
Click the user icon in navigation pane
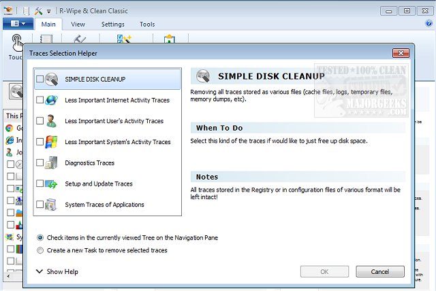coord(10,152)
